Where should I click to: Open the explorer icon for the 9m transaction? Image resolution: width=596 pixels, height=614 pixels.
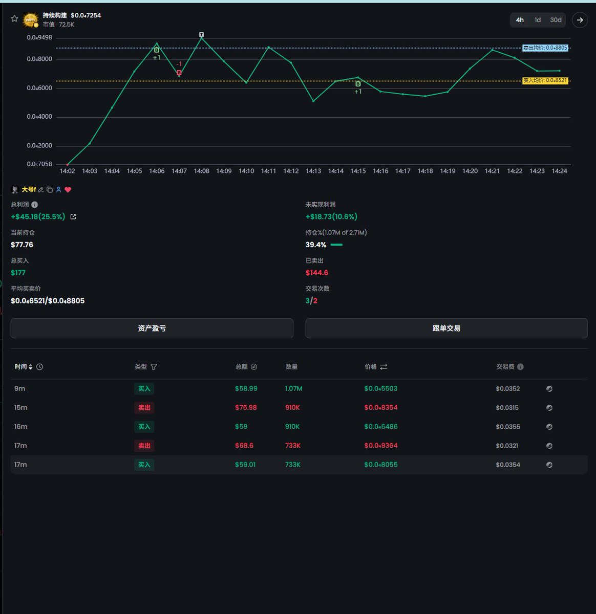(x=549, y=389)
